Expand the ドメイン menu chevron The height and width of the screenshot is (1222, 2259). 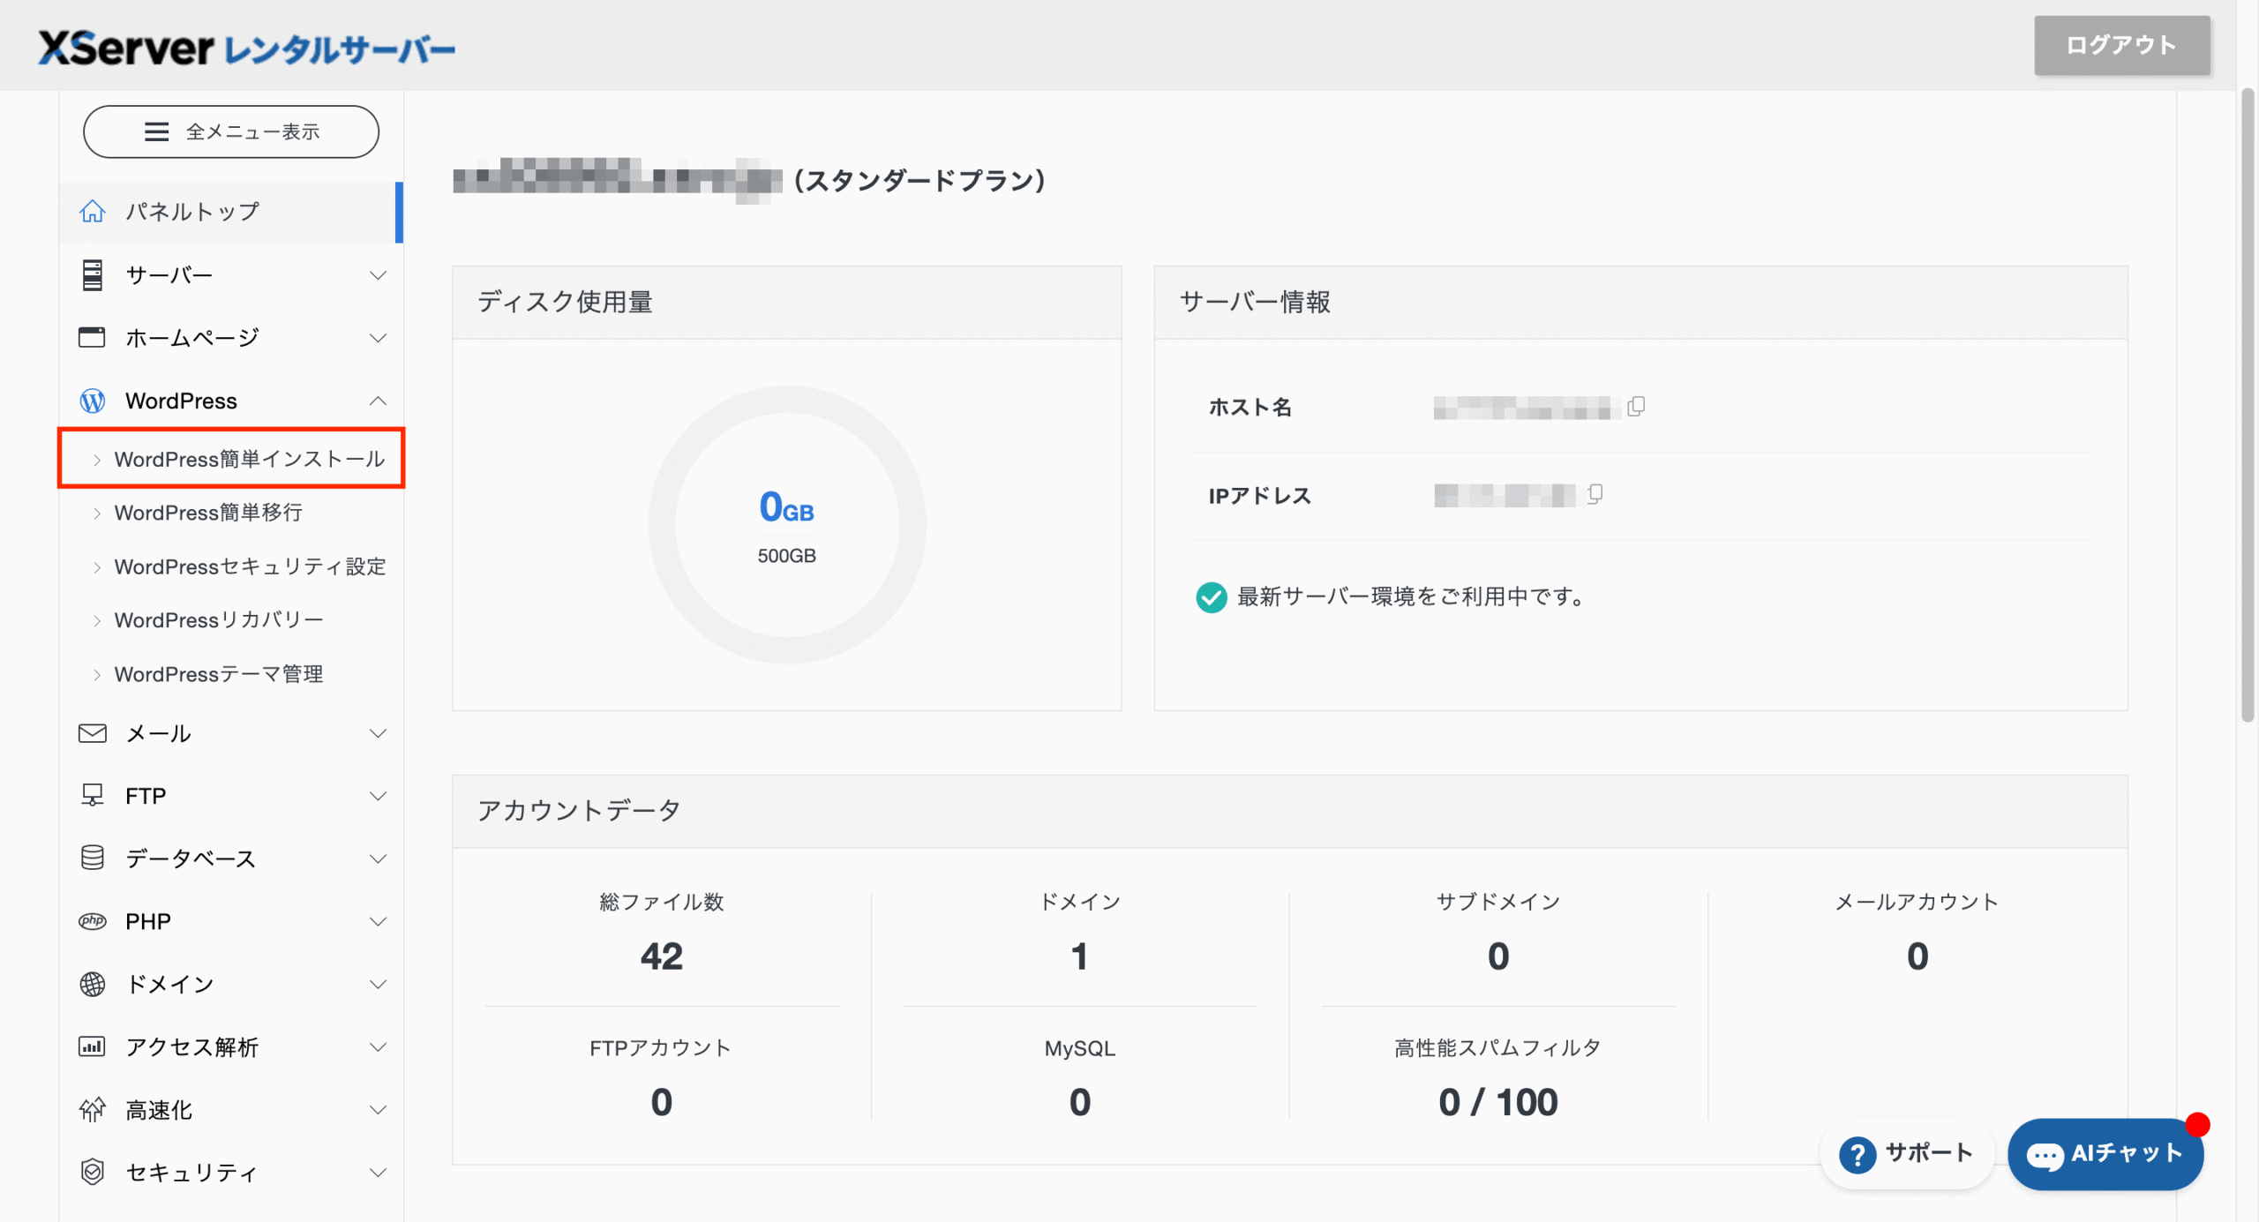point(378,985)
